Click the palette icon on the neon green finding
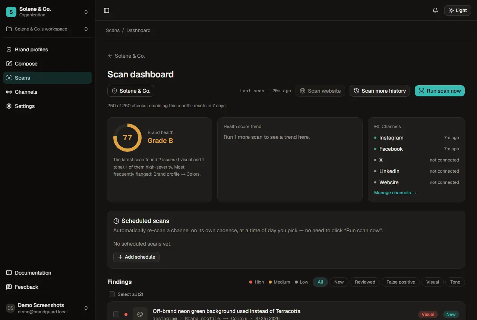 (x=140, y=314)
